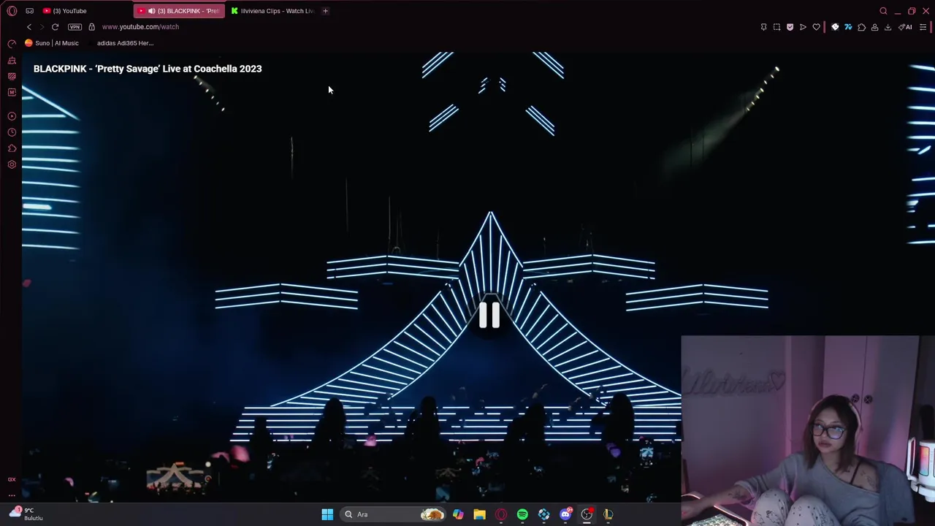Reload the YouTube page
This screenshot has height=526, width=935.
click(x=55, y=27)
